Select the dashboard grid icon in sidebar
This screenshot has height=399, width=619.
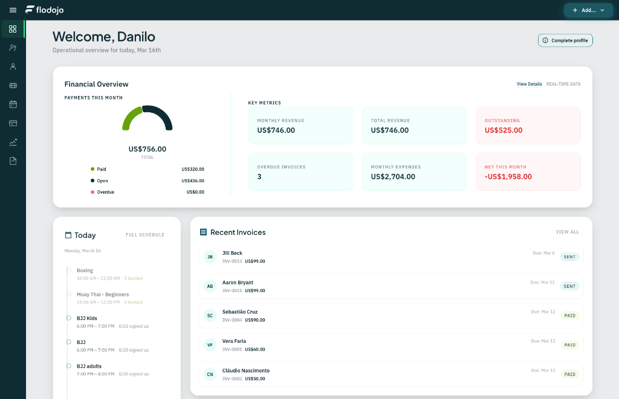click(13, 29)
